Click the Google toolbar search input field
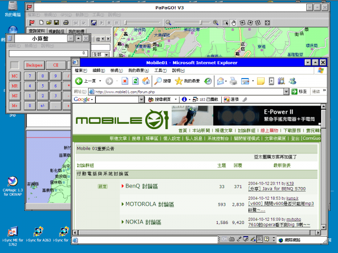 tap(117, 99)
